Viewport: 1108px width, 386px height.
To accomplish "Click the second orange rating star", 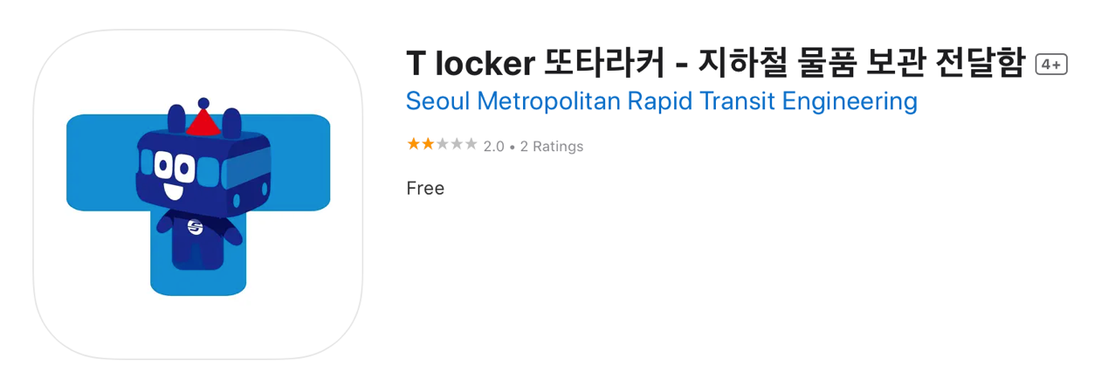I will pyautogui.click(x=428, y=144).
